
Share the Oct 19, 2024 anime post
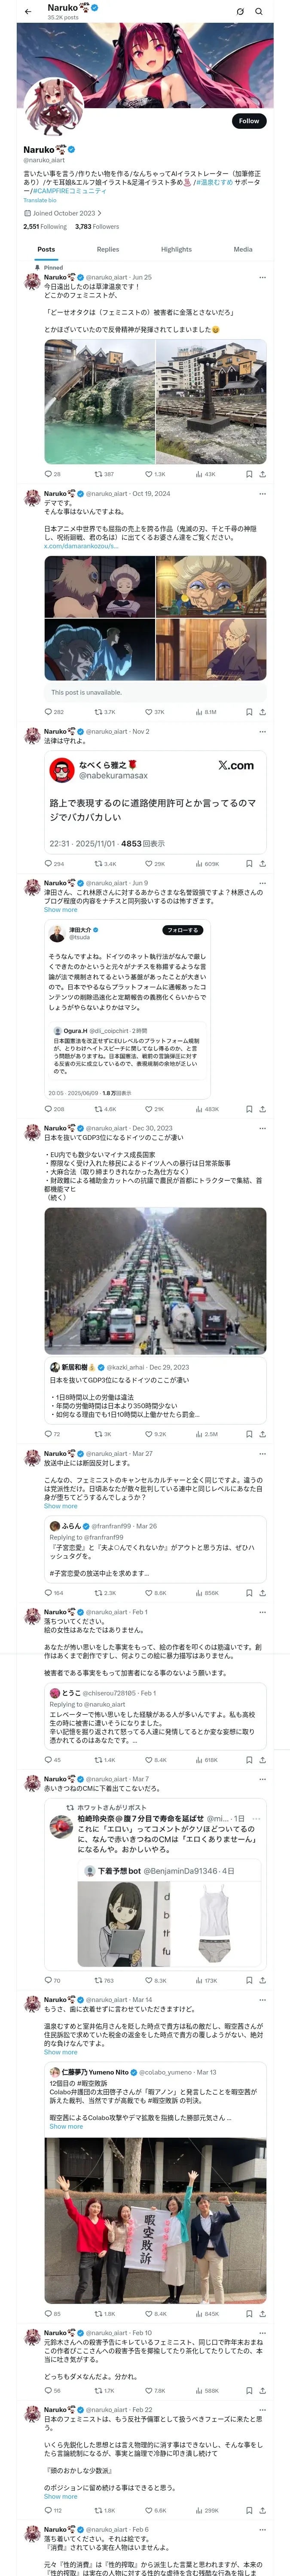[x=262, y=712]
